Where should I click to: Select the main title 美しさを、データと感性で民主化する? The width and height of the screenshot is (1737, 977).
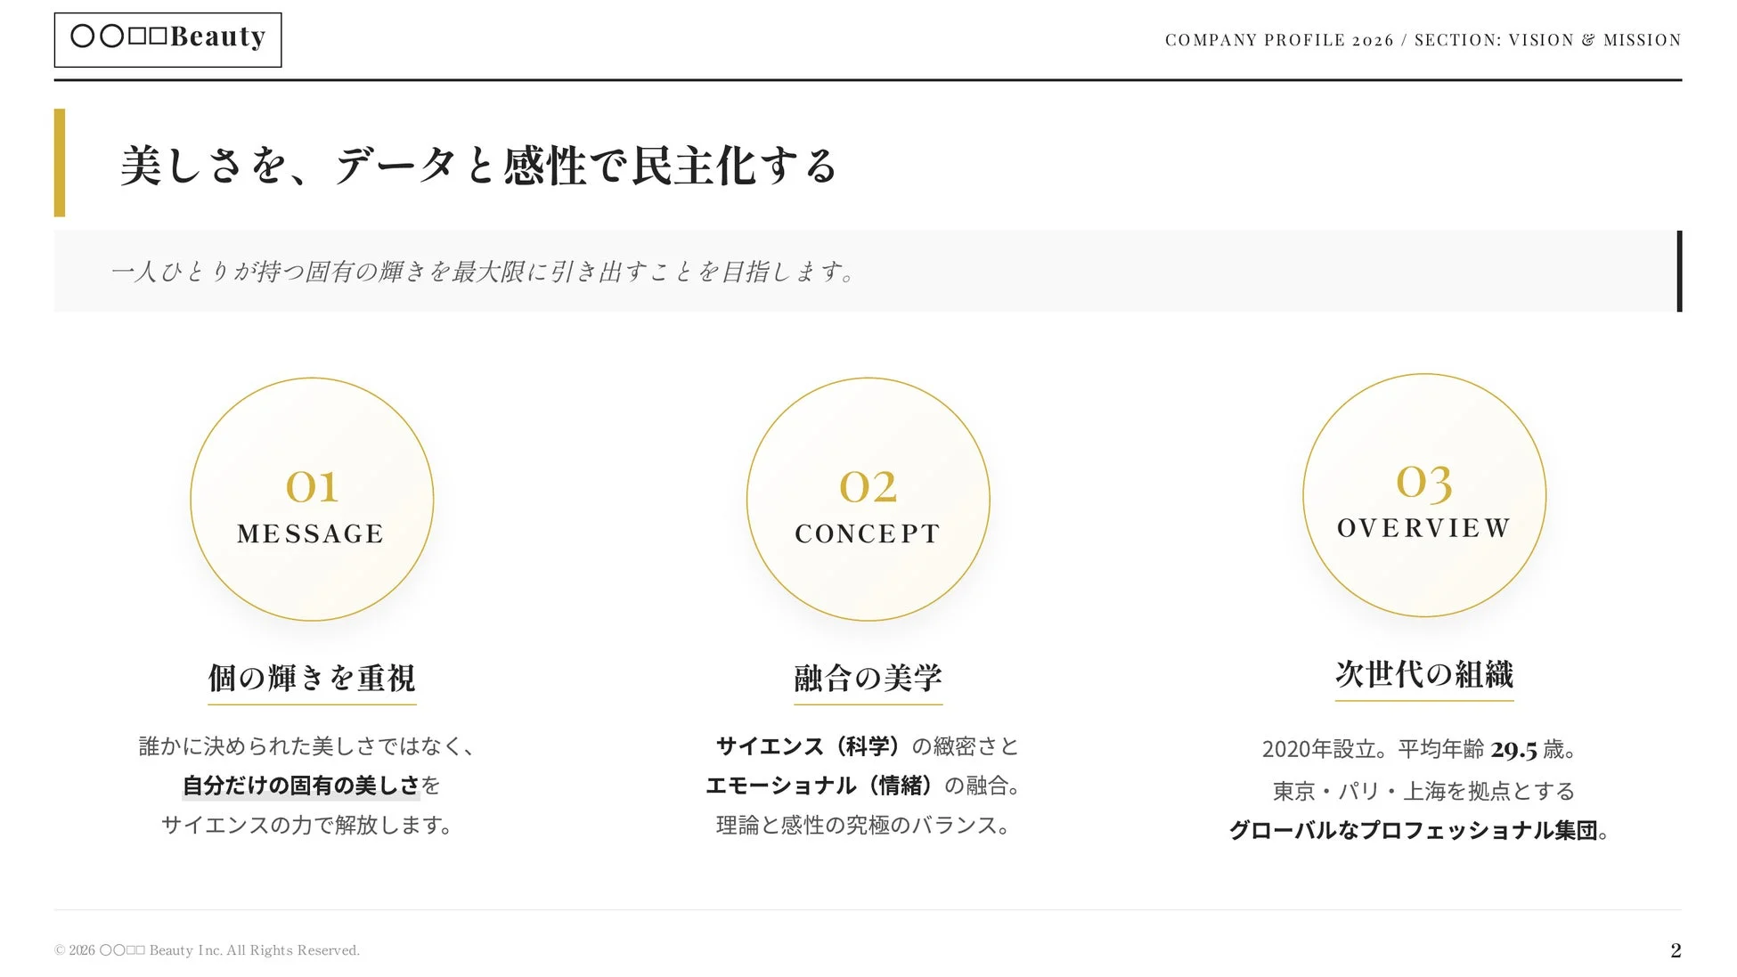click(478, 166)
